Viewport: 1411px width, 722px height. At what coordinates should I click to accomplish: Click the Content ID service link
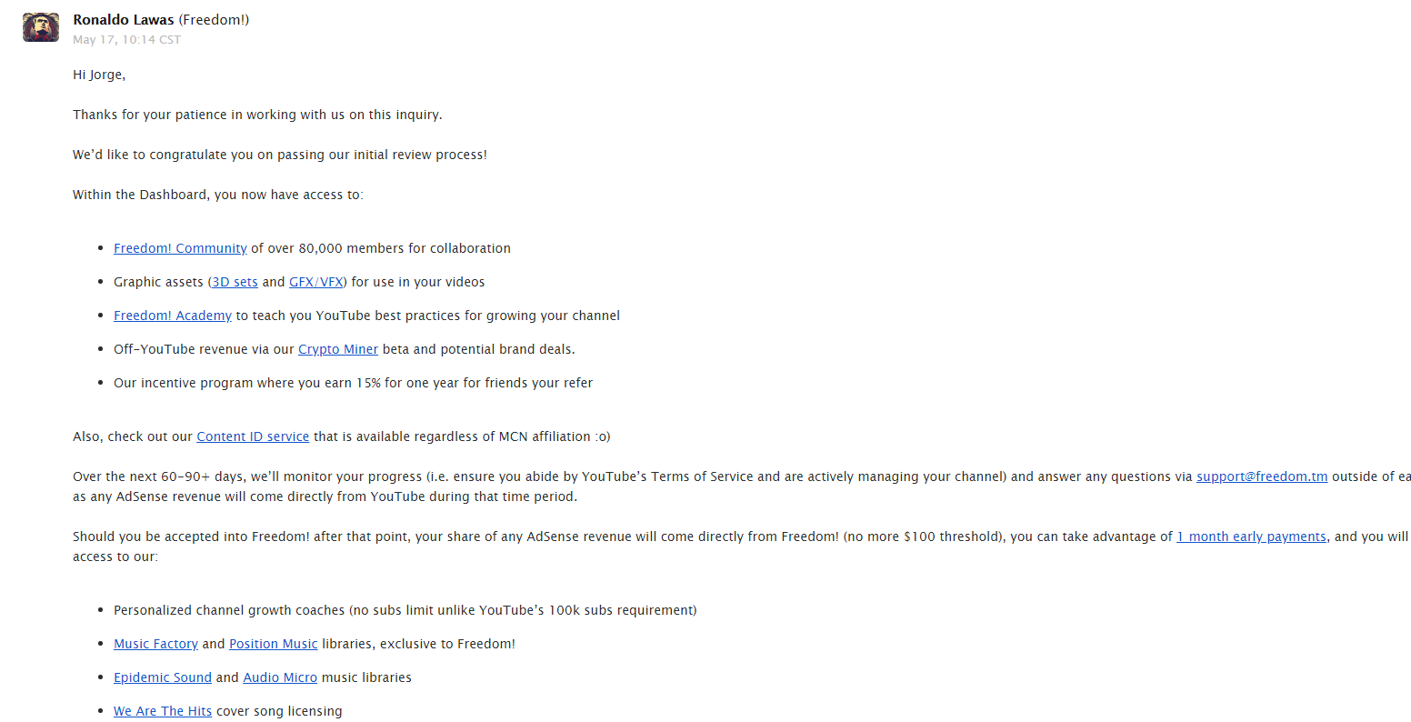253,436
